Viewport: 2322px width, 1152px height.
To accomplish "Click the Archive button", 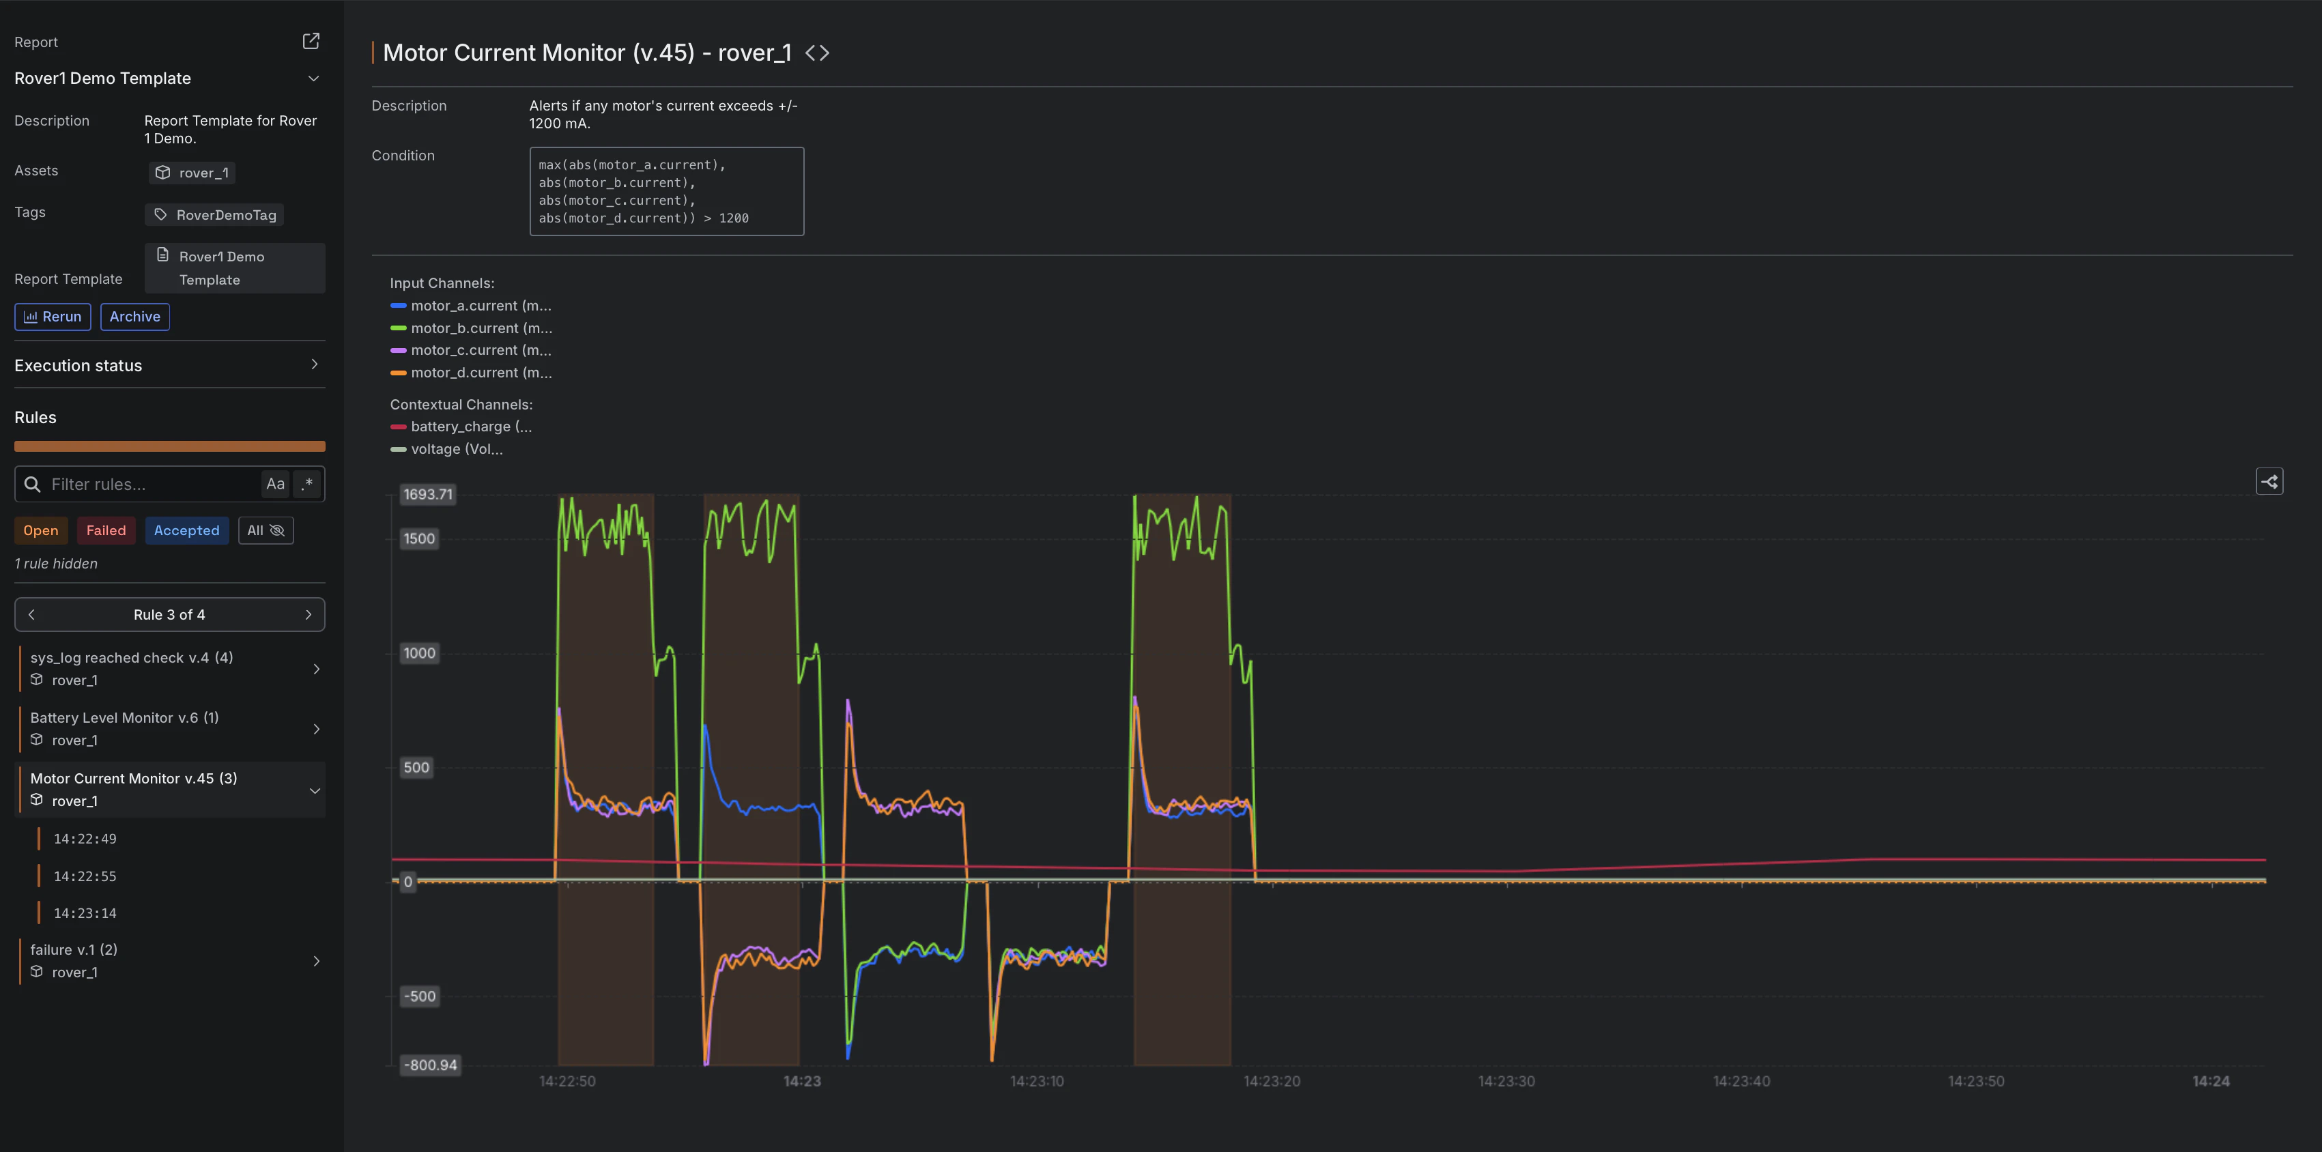I will click(x=134, y=317).
